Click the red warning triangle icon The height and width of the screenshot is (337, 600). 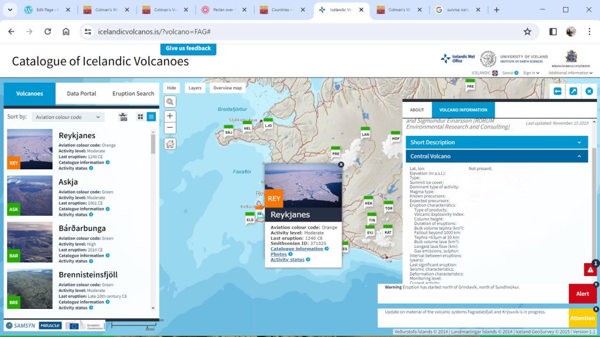coord(589,270)
